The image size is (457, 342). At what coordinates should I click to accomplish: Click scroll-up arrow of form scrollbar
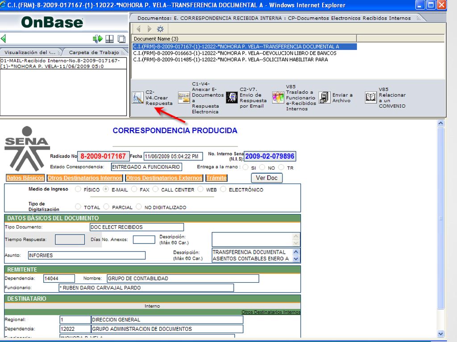pyautogui.click(x=440, y=123)
